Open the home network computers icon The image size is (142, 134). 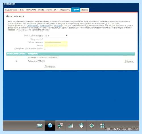pos(60,126)
